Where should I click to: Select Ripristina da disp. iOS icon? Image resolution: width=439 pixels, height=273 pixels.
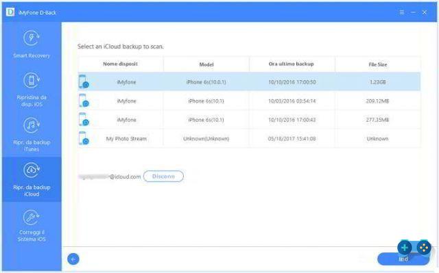point(32,80)
